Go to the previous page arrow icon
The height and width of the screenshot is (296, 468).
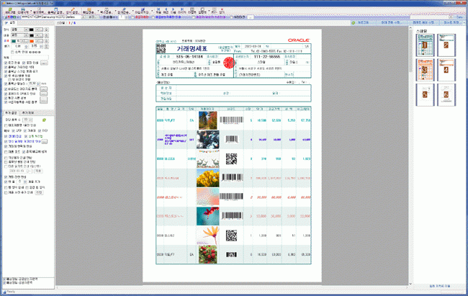click(x=166, y=9)
